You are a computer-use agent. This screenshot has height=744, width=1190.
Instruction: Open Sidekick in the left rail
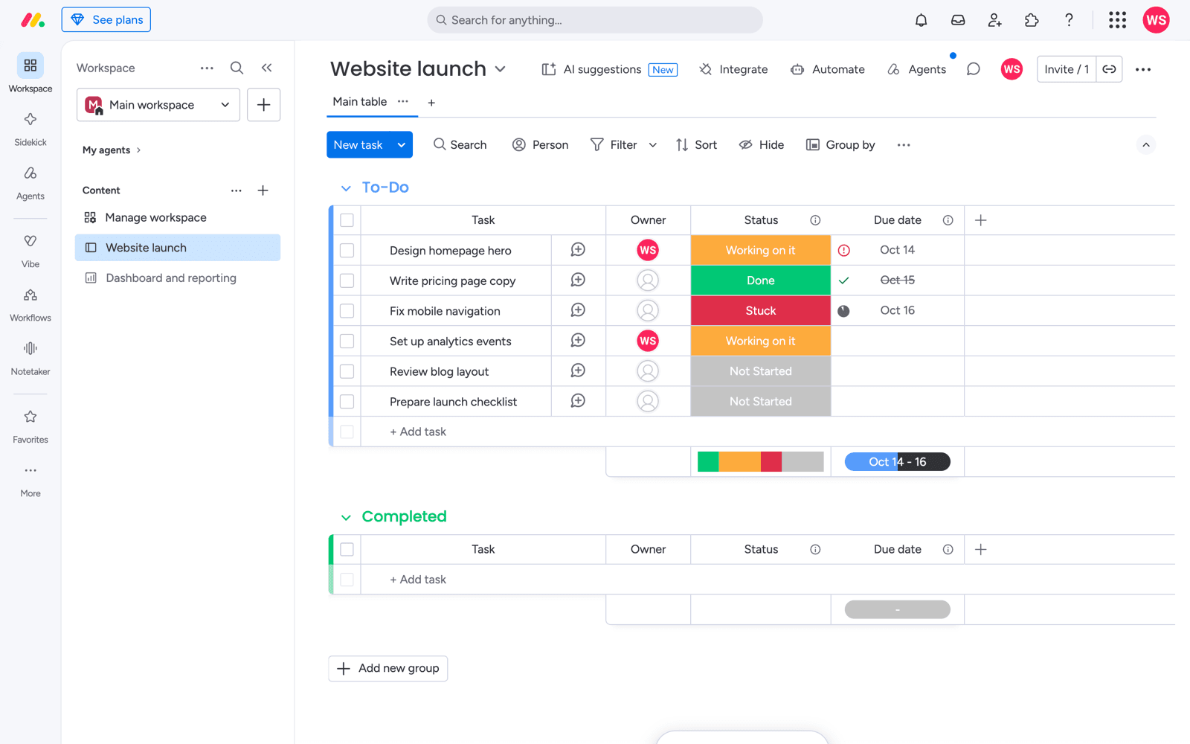[30, 129]
